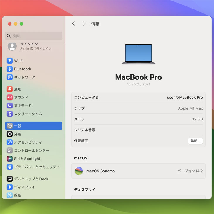
Task: Click the macOS Sonoma icon
Action: [x=79, y=171]
